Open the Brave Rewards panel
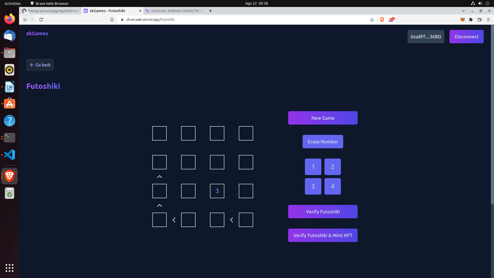The height and width of the screenshot is (278, 494). coord(391,19)
